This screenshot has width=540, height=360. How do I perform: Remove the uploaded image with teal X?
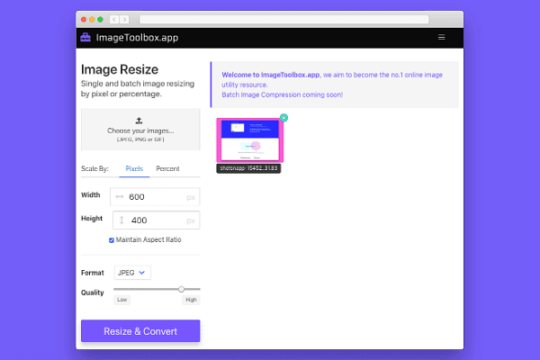click(x=284, y=118)
